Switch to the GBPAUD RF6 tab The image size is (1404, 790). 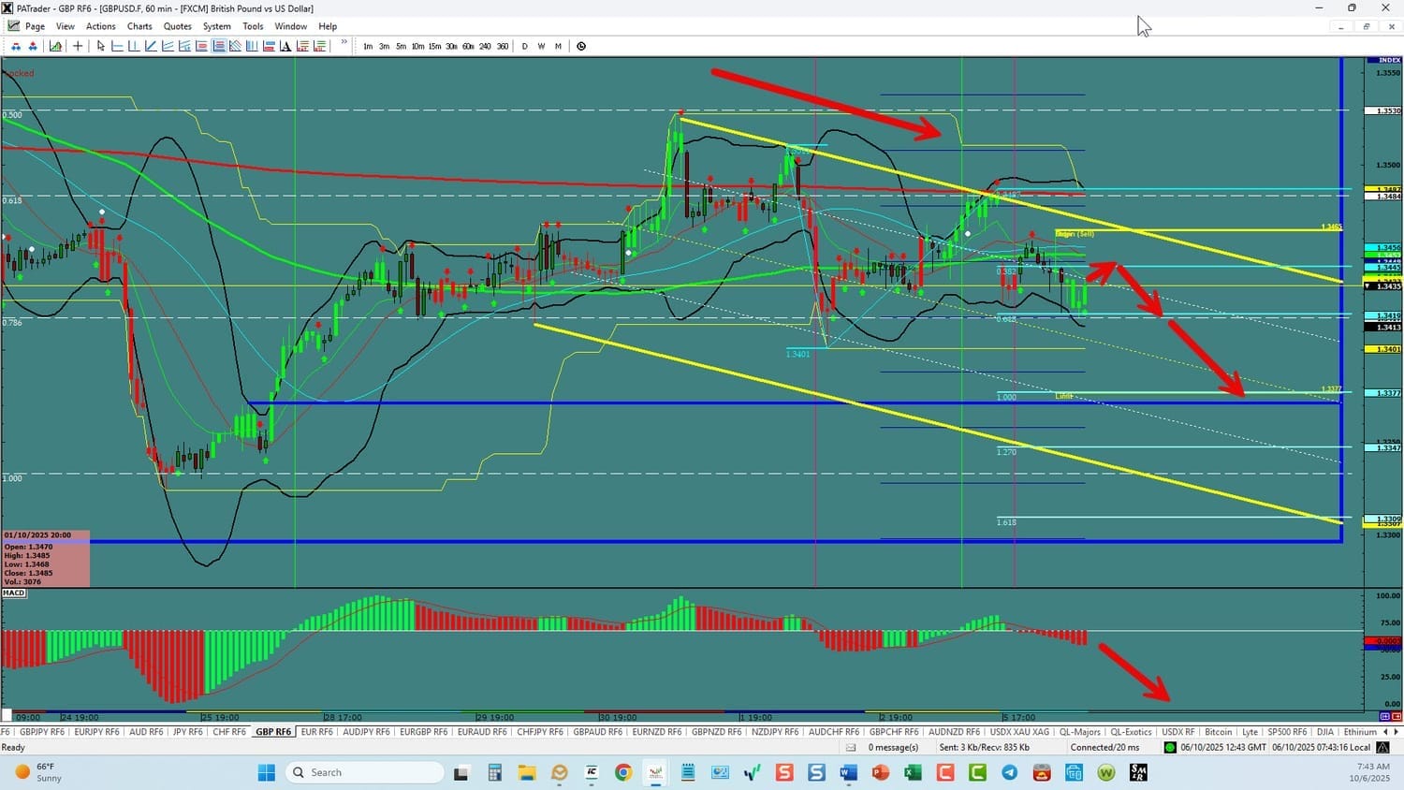pos(597,732)
